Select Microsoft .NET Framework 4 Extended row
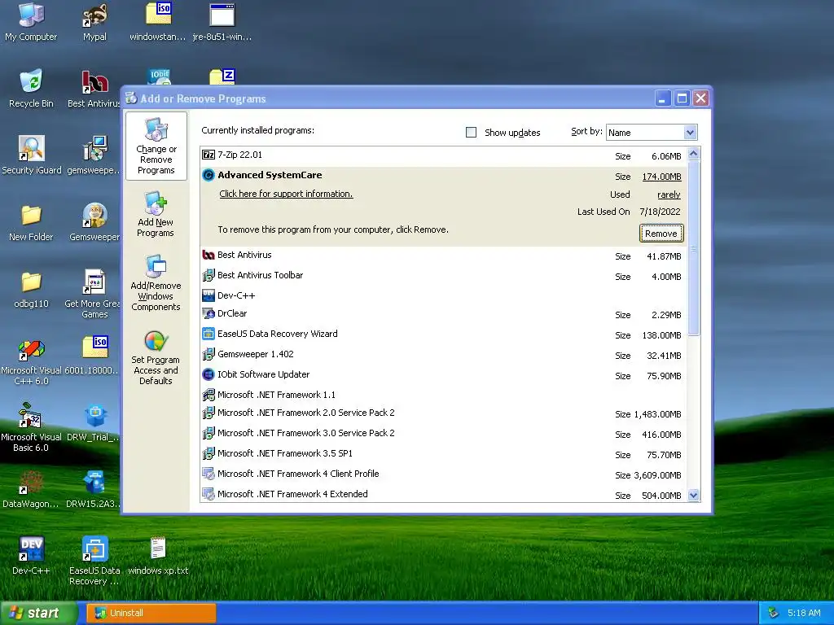Viewport: 834px width, 625px height. point(443,494)
